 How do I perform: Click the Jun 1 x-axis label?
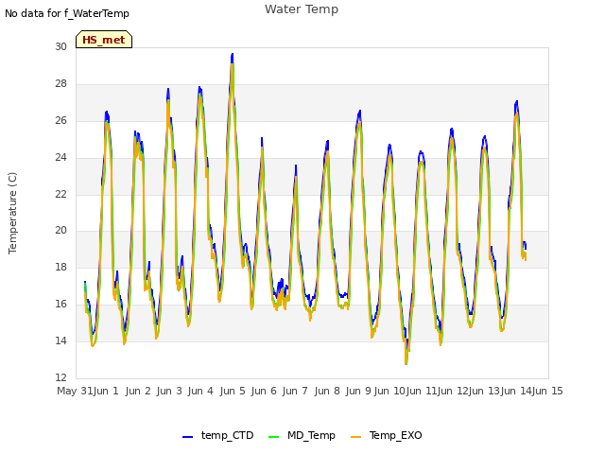[106, 391]
